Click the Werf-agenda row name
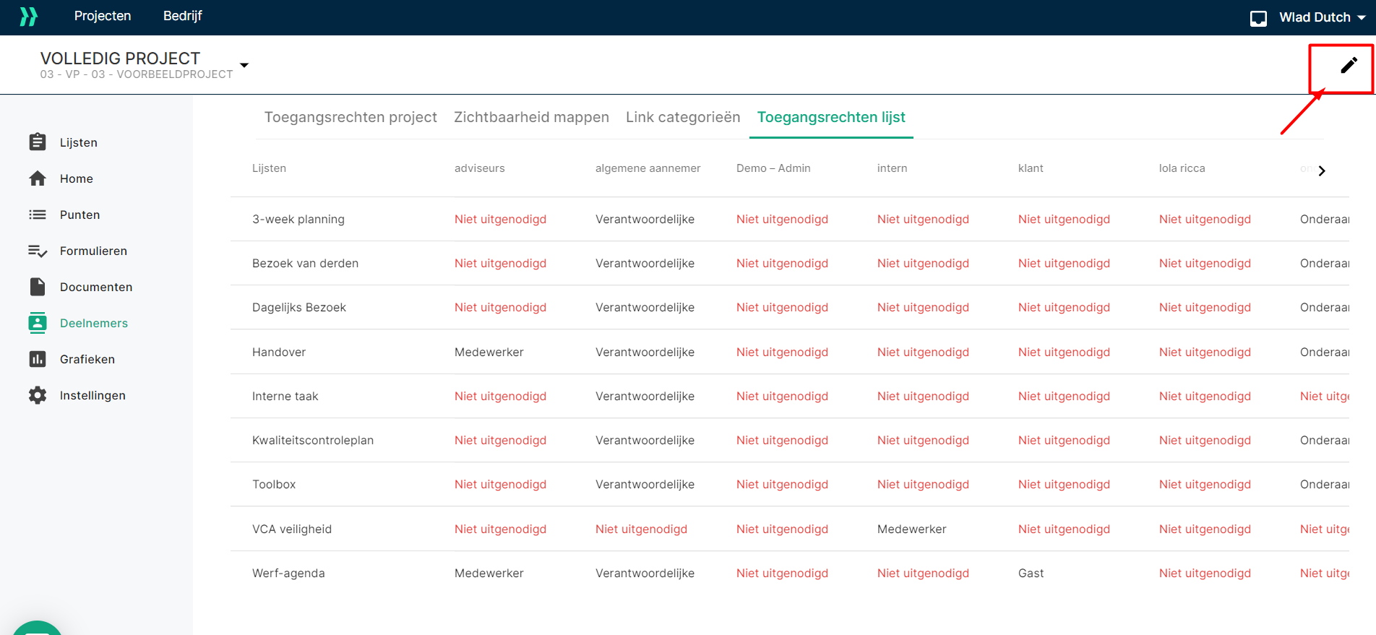Screen dimensions: 1376x635 [x=288, y=573]
